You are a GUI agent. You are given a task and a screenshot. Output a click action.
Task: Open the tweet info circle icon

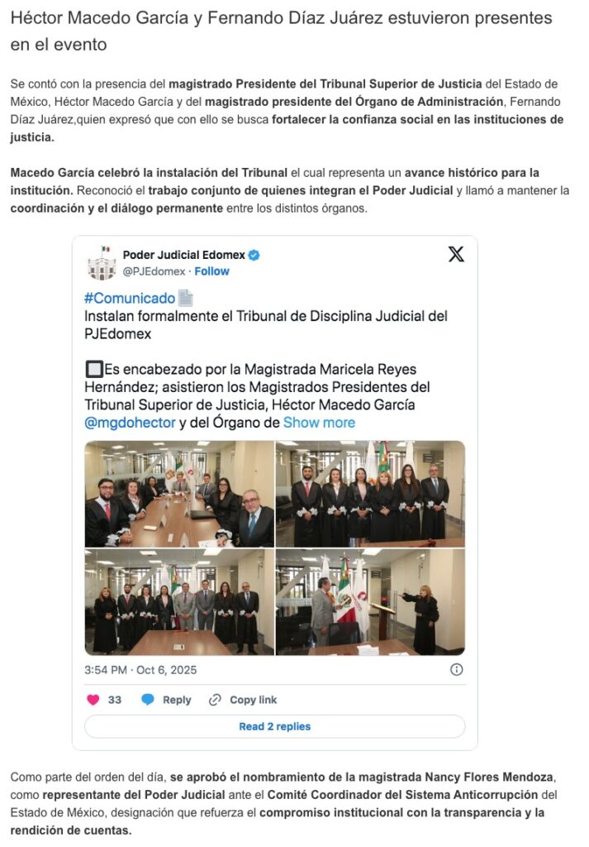[456, 670]
